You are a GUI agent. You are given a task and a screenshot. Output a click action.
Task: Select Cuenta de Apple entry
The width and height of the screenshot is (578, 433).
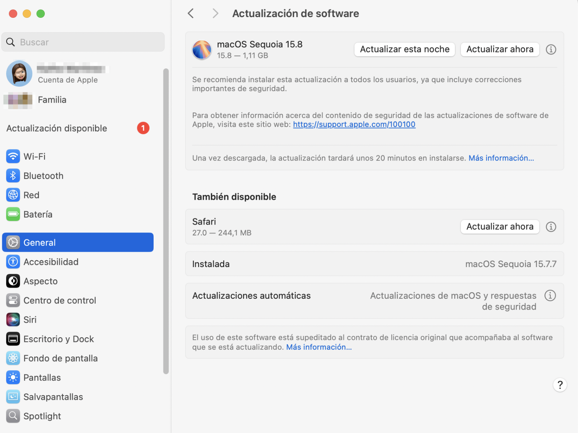coord(68,80)
